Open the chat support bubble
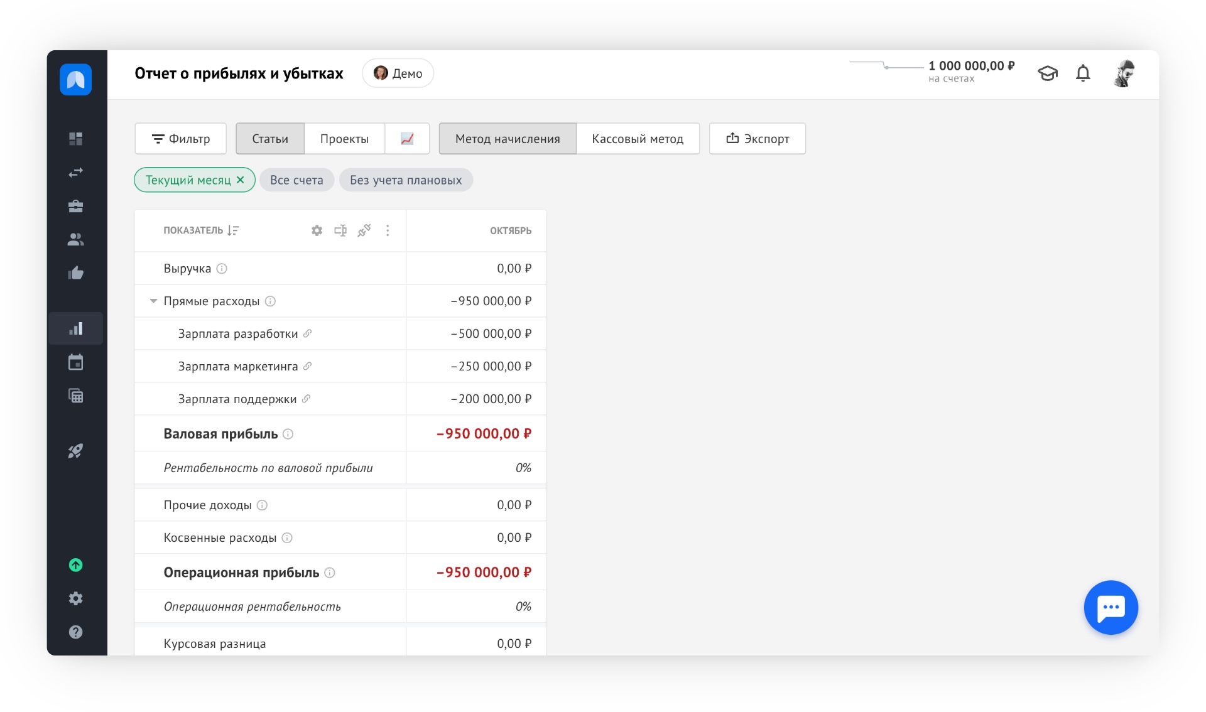The width and height of the screenshot is (1206, 712). pyautogui.click(x=1111, y=607)
